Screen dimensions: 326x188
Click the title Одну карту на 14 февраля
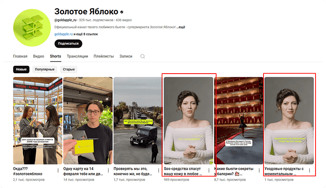point(83,171)
